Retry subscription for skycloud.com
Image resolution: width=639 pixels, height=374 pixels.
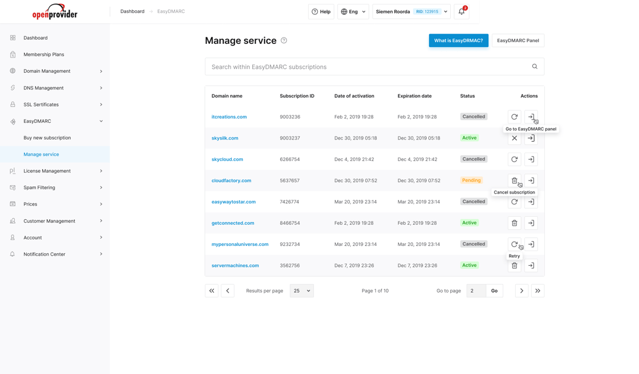(x=514, y=159)
